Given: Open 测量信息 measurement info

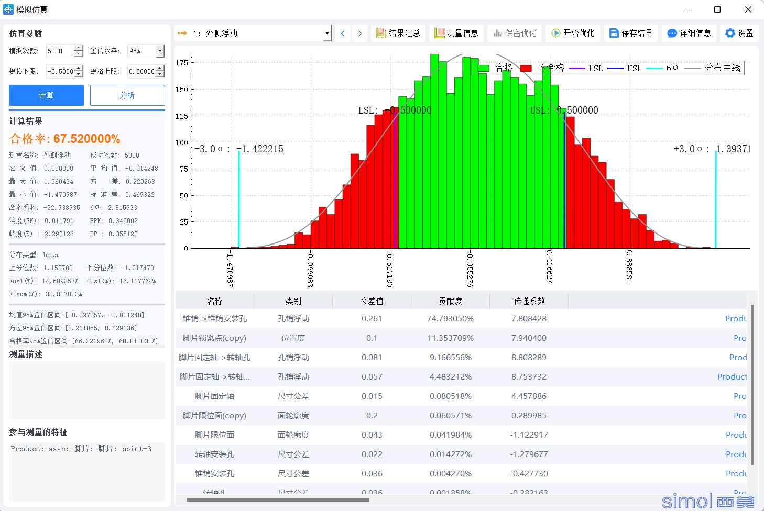Looking at the screenshot, I should (x=456, y=33).
